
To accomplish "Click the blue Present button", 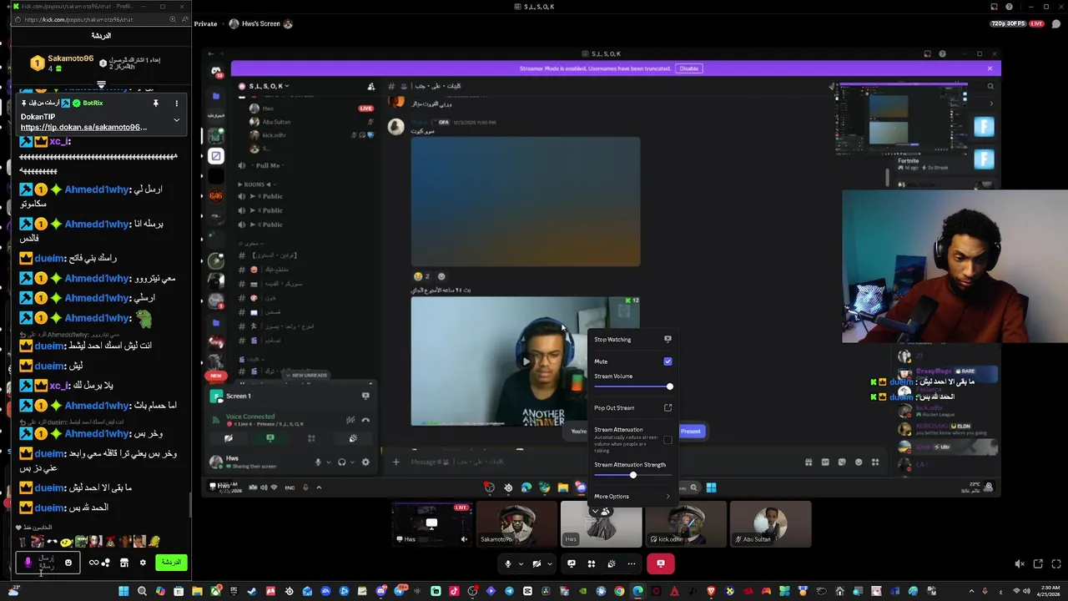I will [690, 432].
